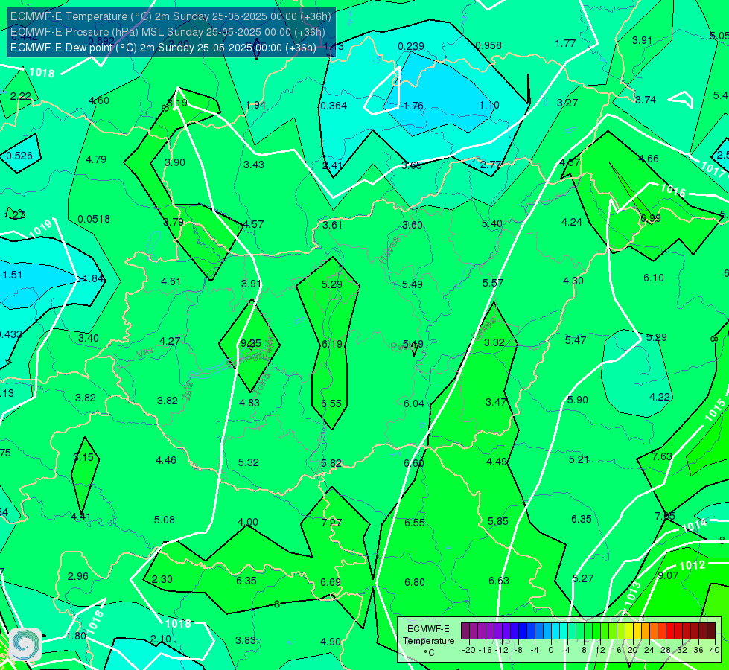Screen dimensions: 729x670
Task: Click the 6.99 value
Action: [x=650, y=219]
